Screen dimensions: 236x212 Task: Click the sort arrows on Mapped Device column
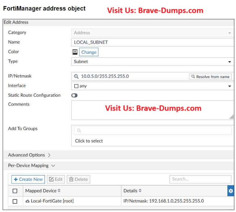tap(59, 191)
